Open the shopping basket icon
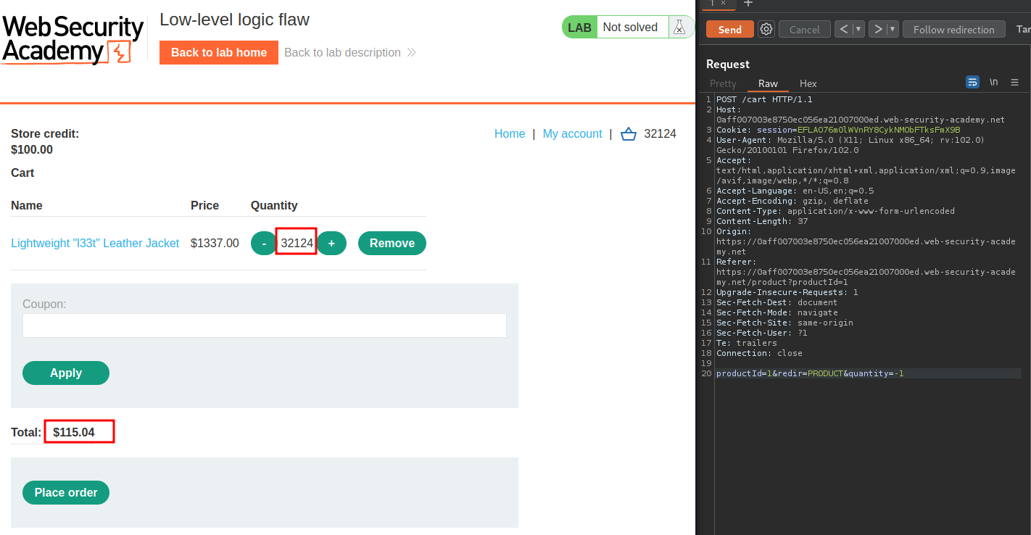 coord(629,134)
